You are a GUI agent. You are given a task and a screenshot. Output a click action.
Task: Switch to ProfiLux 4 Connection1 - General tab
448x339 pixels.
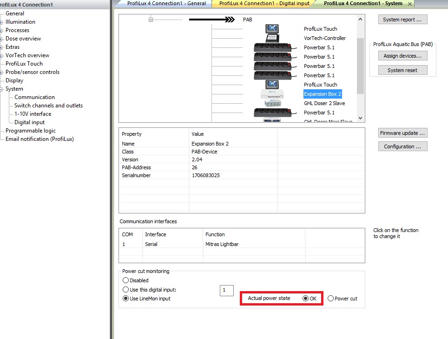coord(166,3)
